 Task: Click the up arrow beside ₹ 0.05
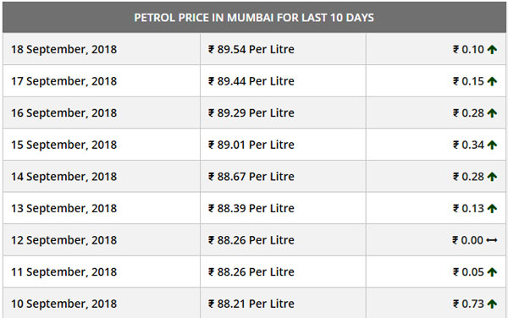tap(492, 272)
